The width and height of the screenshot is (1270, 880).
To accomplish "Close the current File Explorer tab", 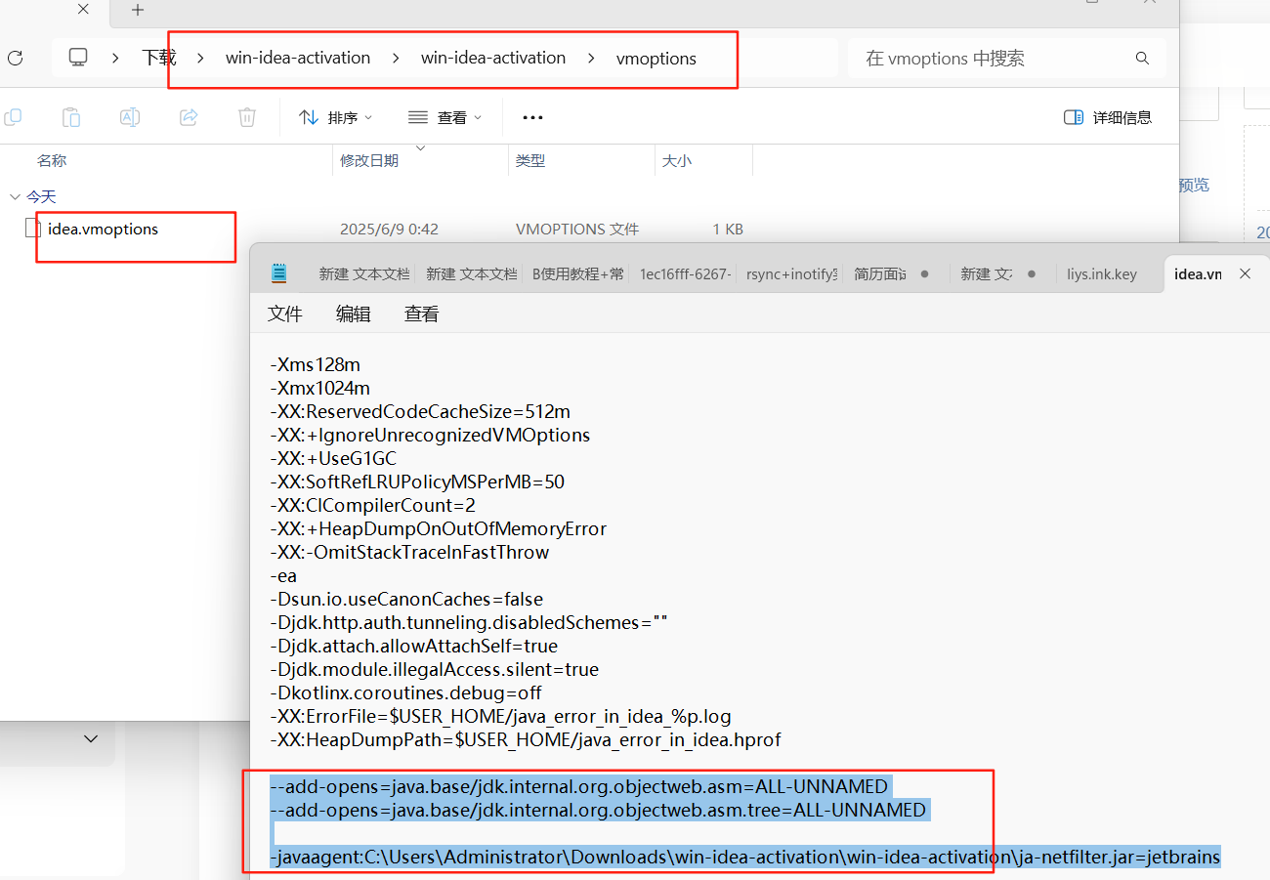I will coord(83,9).
